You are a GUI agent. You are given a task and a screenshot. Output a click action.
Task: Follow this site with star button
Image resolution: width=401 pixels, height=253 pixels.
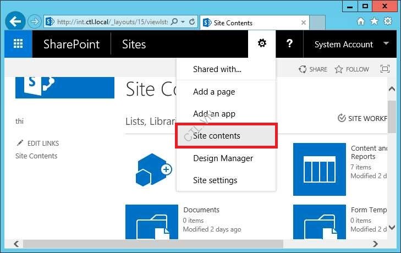(351, 69)
